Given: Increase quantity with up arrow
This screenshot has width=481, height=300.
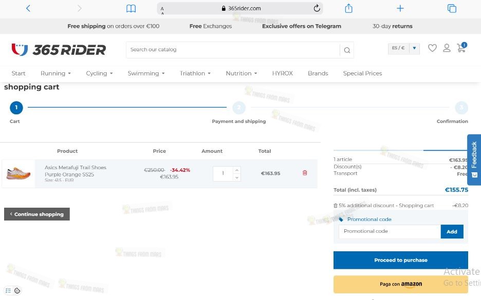Looking at the screenshot, I should tap(237, 170).
